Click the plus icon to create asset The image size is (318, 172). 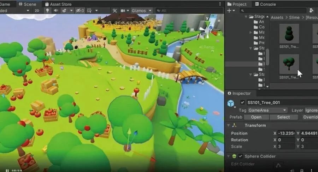click(229, 11)
